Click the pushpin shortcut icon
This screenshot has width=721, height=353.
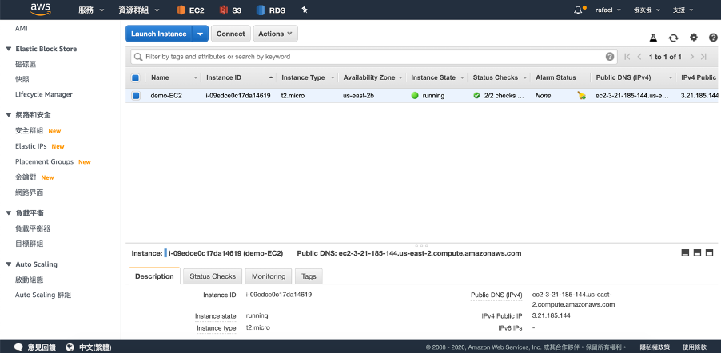coord(304,10)
